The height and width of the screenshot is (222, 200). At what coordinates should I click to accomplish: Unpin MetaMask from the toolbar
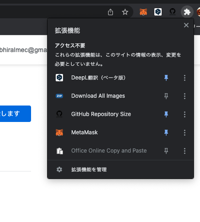pos(166,132)
